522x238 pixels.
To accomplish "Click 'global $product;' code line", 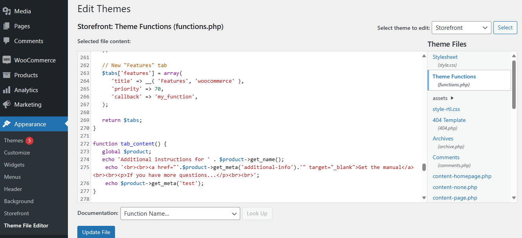I will (x=126, y=152).
